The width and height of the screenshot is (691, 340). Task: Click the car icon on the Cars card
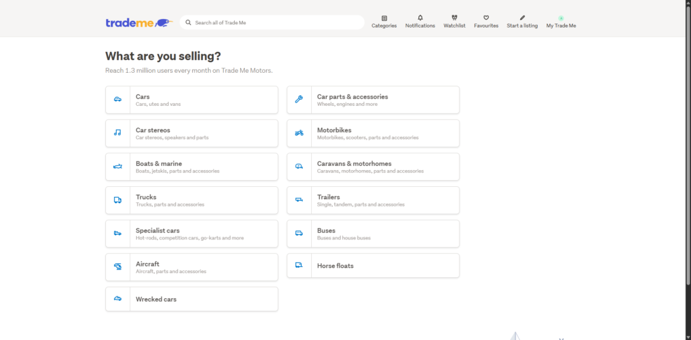(117, 100)
